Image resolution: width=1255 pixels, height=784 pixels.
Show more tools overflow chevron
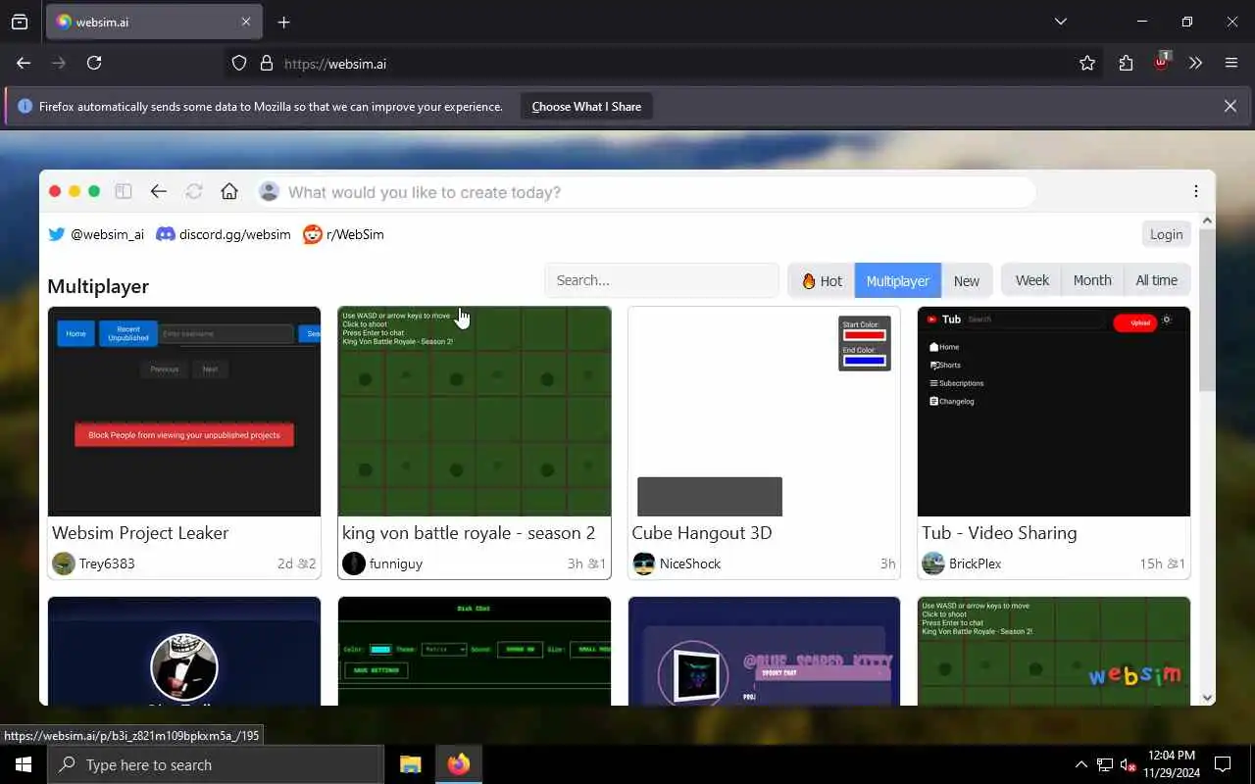(x=1195, y=63)
